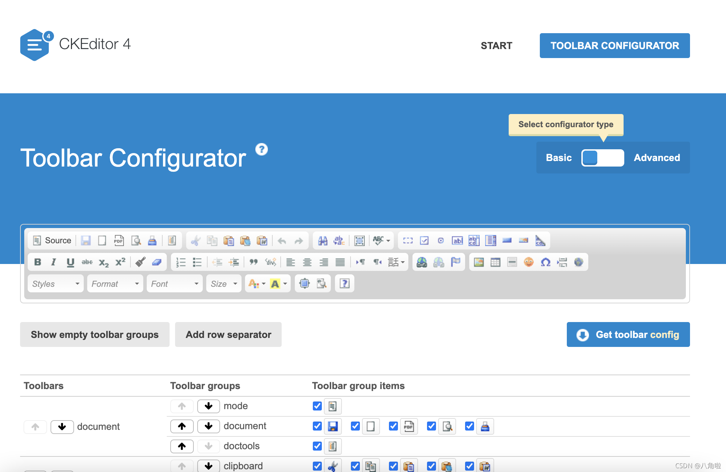
Task: Open the Language dropdown in toolbar
Action: tap(396, 262)
